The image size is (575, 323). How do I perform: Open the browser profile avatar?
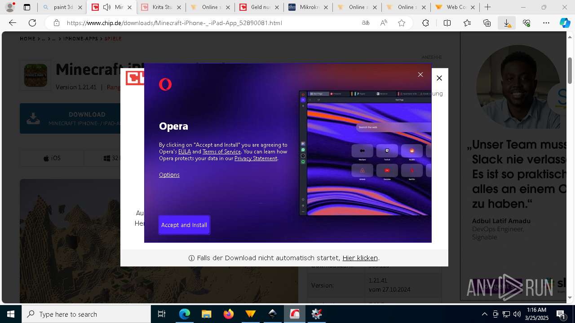[x=10, y=7]
